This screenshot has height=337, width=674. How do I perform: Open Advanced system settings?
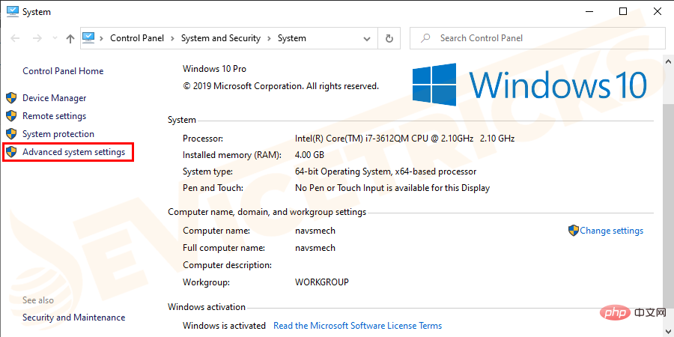click(73, 152)
